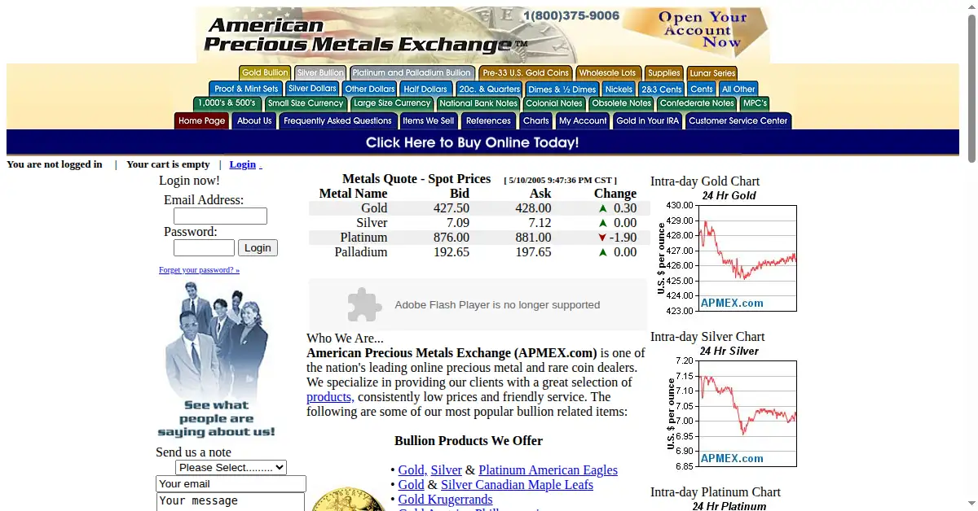Click the Login link in status bar

tap(243, 164)
